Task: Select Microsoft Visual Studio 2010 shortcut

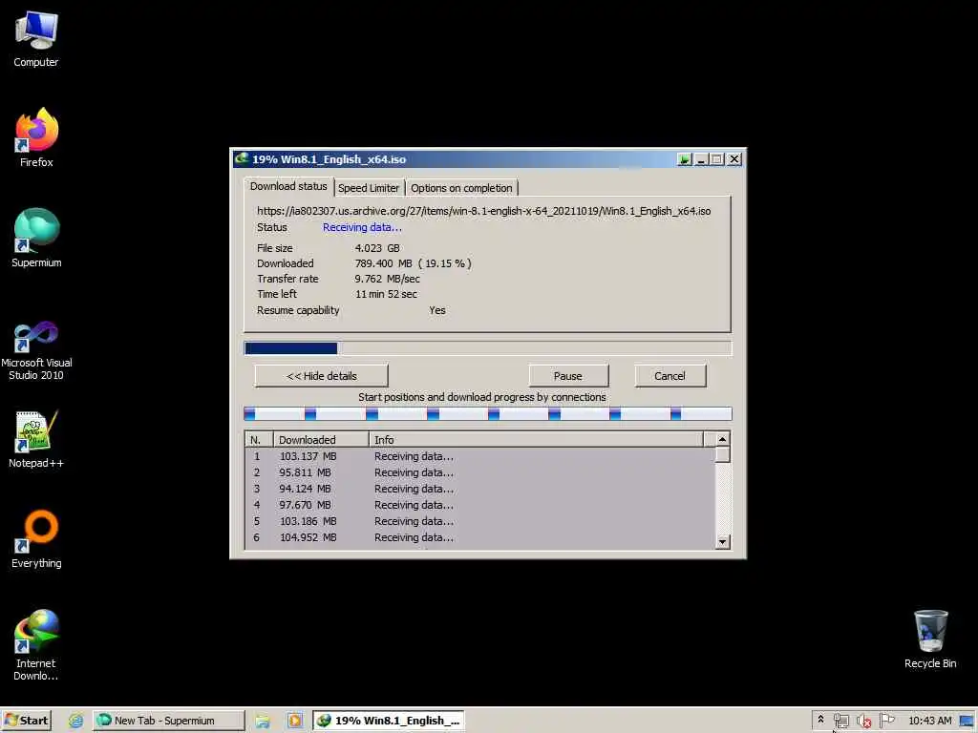Action: (36, 350)
